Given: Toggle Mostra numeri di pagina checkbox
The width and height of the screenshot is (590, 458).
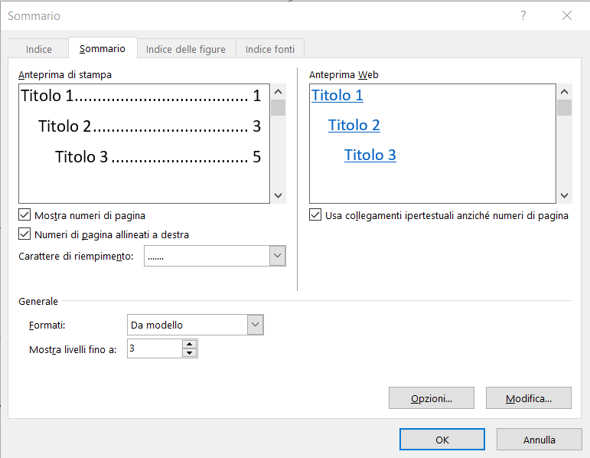Looking at the screenshot, I should [x=24, y=216].
